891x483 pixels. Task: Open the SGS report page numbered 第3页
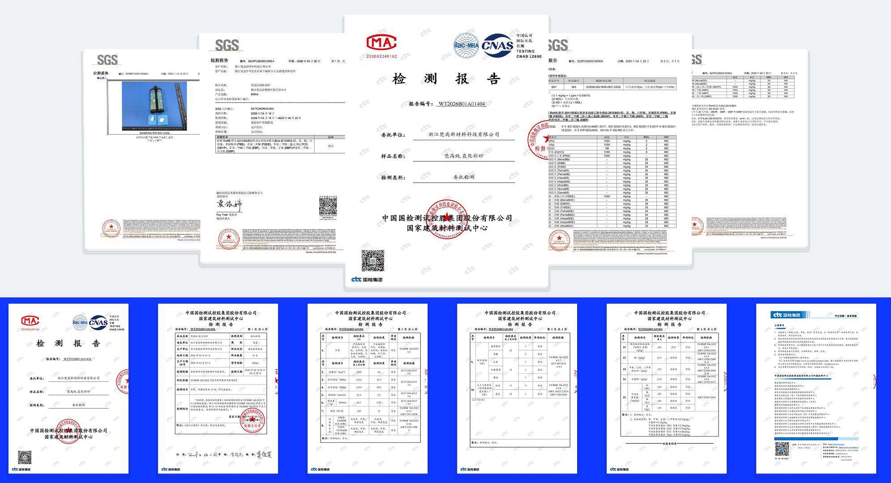tap(750, 150)
